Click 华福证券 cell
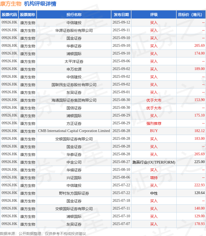Screen dimensions: 206x236 tap(74, 170)
